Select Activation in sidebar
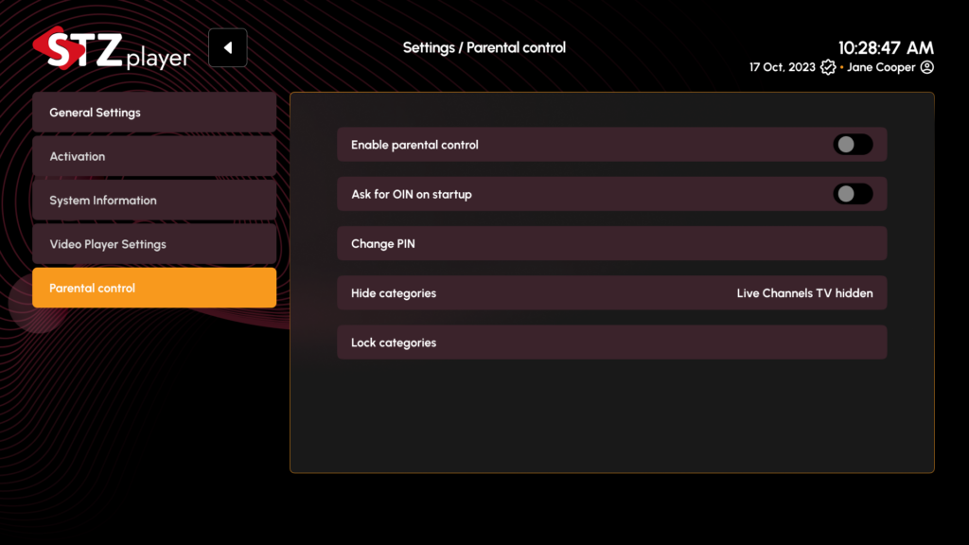969x545 pixels. click(x=154, y=156)
